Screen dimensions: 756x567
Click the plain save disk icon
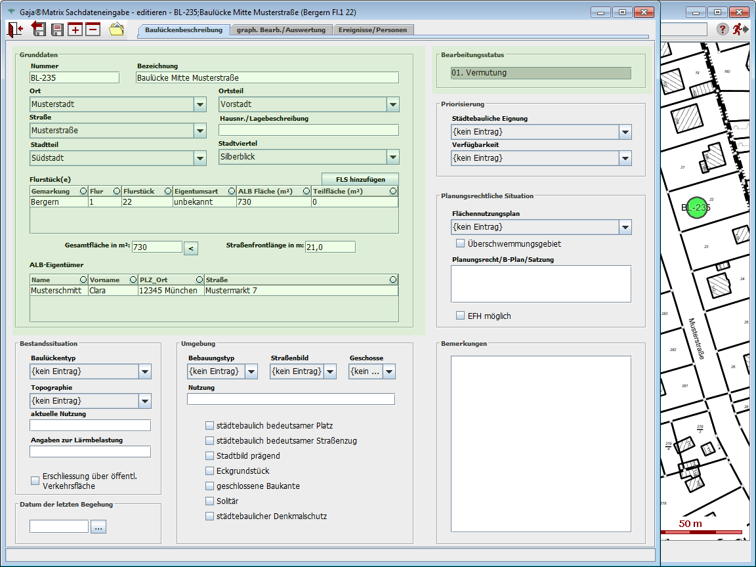tap(57, 30)
